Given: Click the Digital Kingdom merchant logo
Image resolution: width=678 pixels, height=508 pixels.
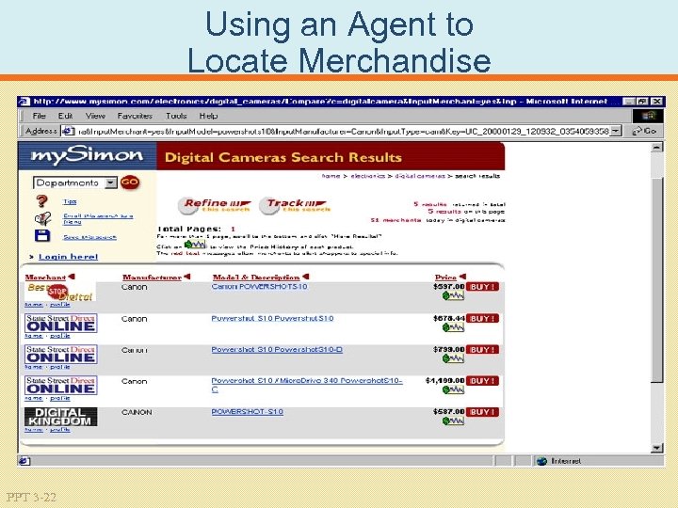Looking at the screenshot, I should click(x=60, y=417).
